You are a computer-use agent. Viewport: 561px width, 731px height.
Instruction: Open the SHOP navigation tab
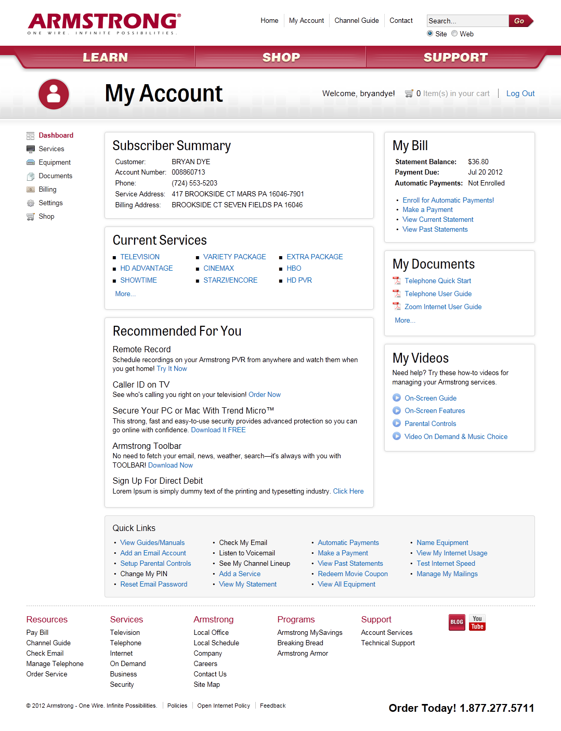pyautogui.click(x=281, y=57)
